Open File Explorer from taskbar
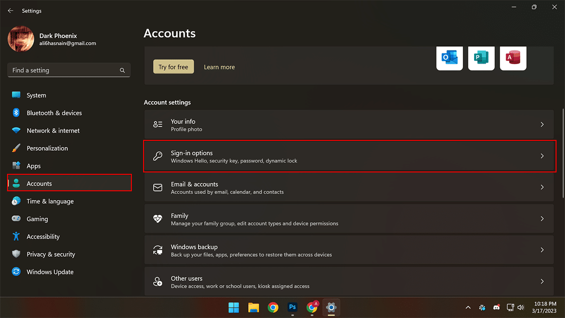This screenshot has width=565, height=318. point(253,308)
